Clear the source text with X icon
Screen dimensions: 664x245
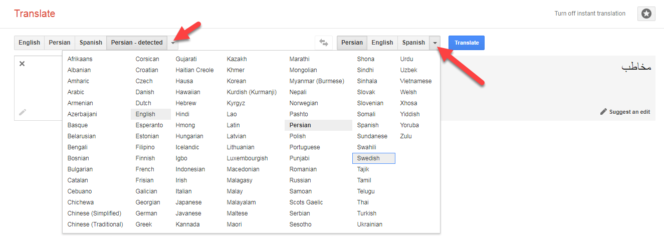click(x=22, y=64)
